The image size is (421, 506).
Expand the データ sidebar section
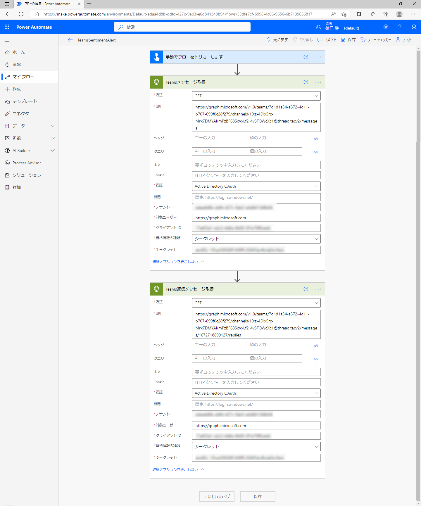tap(53, 126)
